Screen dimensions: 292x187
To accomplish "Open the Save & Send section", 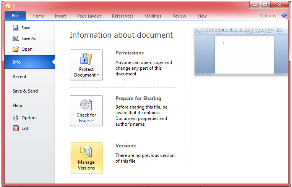I will (25, 91).
